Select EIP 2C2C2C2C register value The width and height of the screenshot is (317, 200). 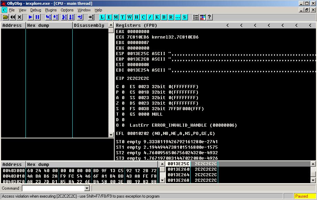pos(138,78)
